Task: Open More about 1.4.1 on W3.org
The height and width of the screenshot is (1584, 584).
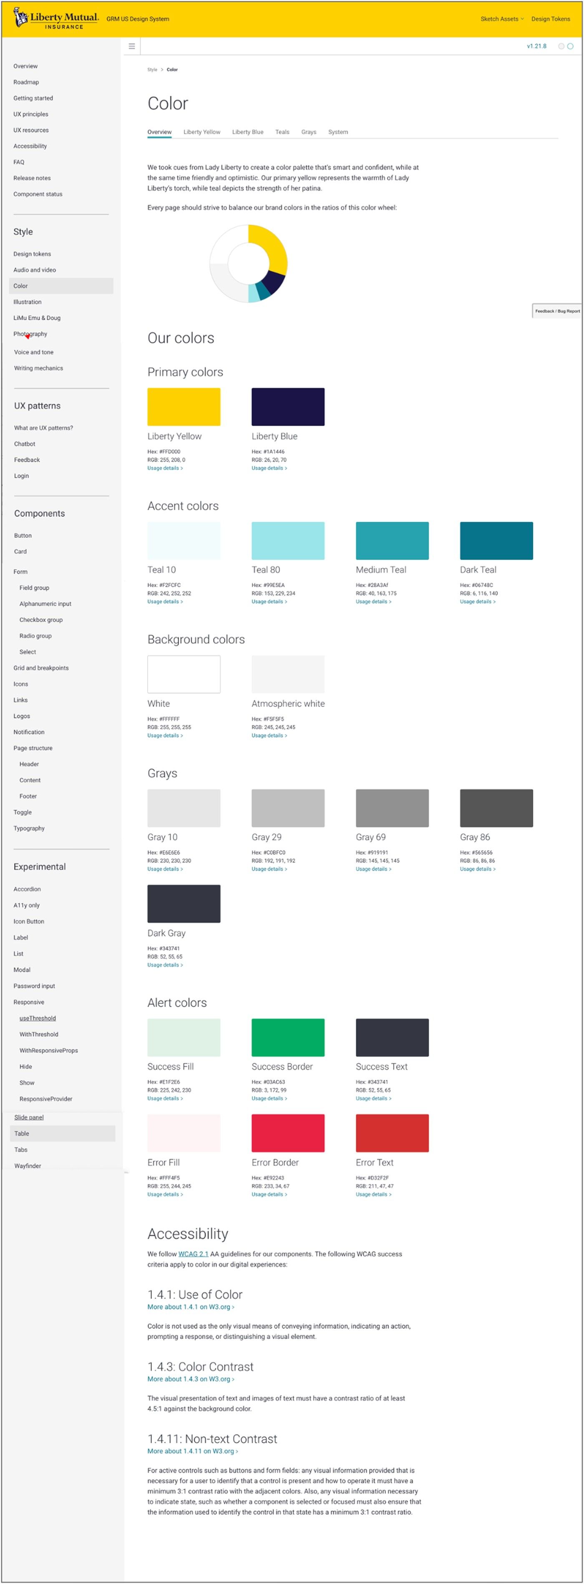Action: [x=191, y=1307]
